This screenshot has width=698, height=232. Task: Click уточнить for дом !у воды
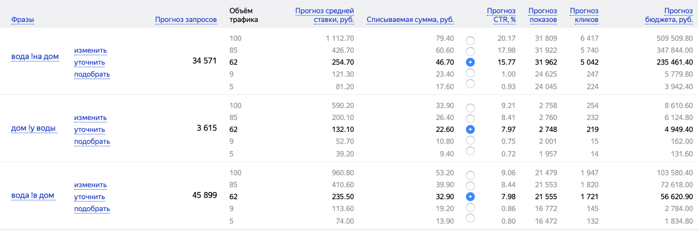click(x=89, y=130)
